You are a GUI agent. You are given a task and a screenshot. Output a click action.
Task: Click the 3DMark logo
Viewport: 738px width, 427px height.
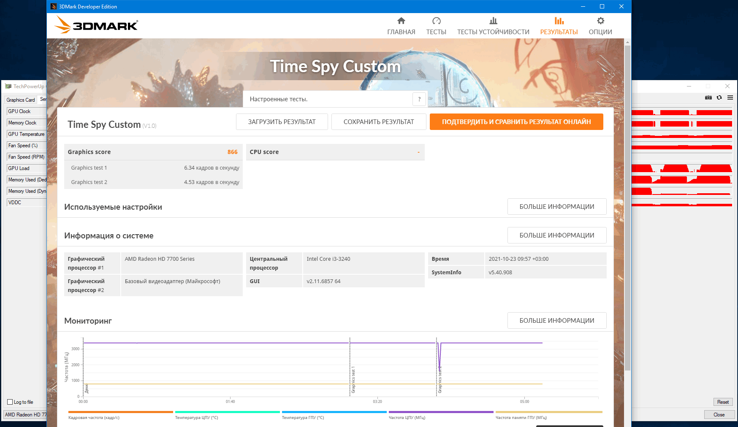click(96, 25)
